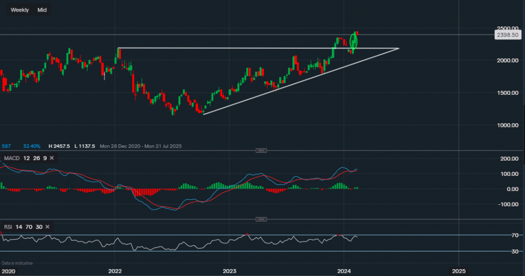
Task: Grab the resize handle above MACD panel
Action: click(x=261, y=151)
